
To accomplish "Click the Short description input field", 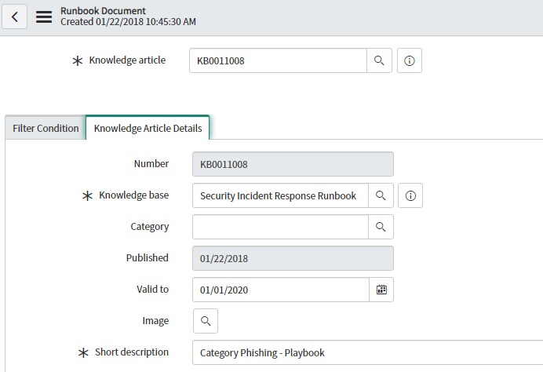I will 368,352.
